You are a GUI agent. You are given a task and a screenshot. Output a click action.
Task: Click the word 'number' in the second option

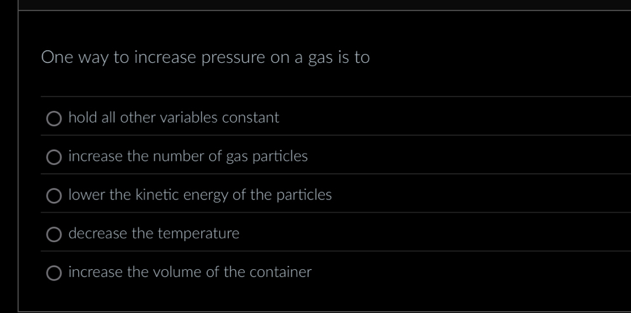click(x=179, y=156)
